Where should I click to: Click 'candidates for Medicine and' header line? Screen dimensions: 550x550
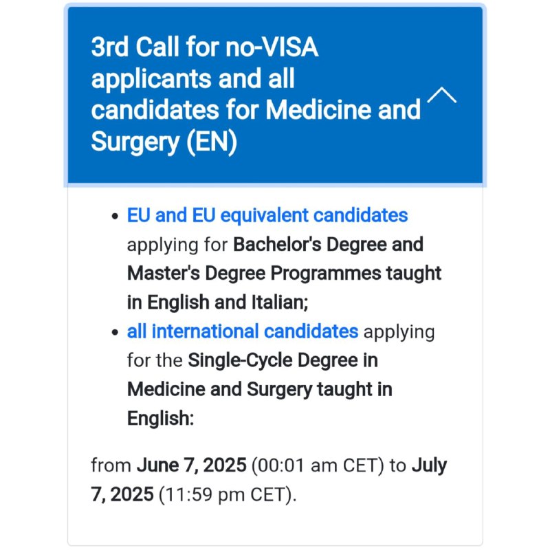256,109
